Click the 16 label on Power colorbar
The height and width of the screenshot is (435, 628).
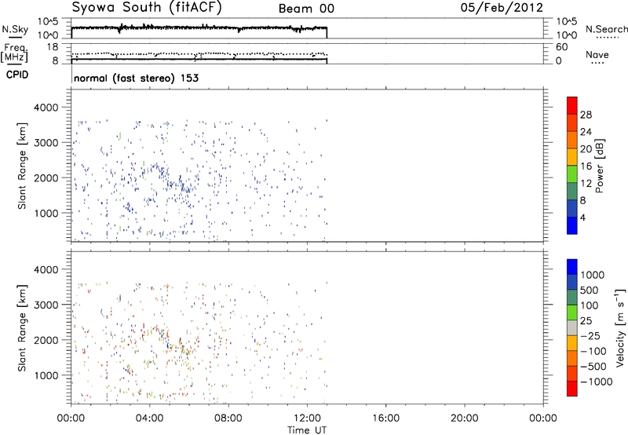click(586, 166)
